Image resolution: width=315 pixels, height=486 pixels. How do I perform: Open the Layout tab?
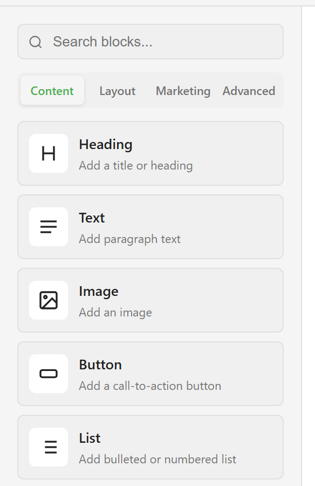coord(118,91)
